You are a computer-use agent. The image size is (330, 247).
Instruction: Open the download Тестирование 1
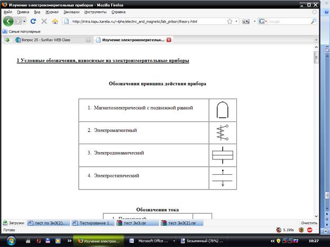pos(93,223)
